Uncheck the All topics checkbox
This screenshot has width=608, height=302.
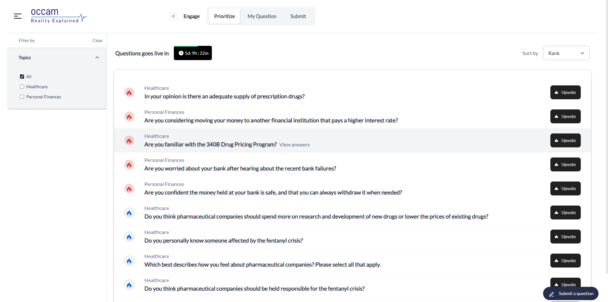point(22,77)
